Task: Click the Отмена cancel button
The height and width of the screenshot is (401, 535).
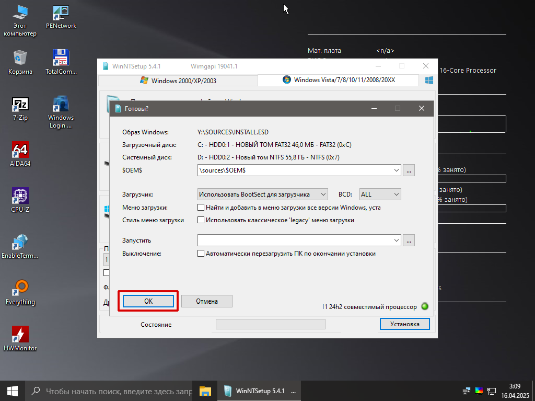Action: 207,301
